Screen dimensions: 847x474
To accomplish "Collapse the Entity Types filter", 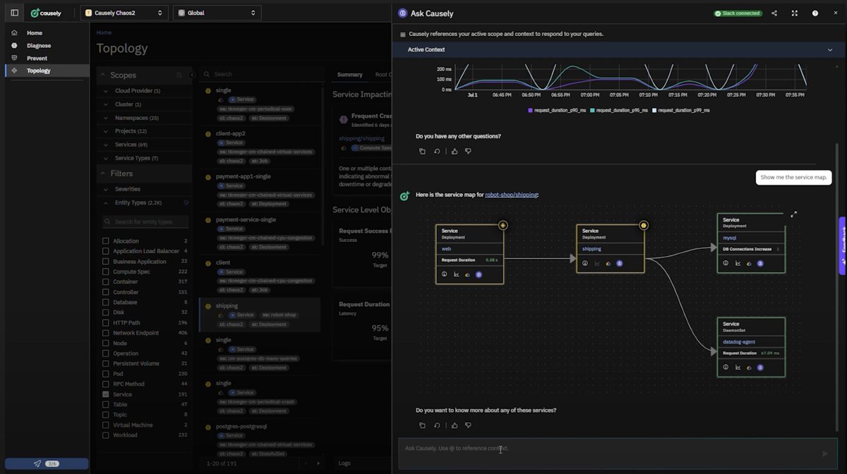I will point(107,202).
